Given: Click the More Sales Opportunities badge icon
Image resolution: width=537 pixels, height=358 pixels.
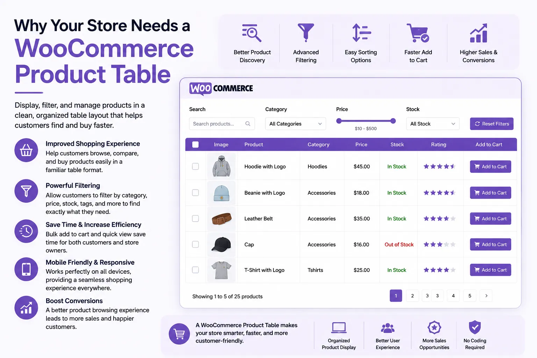Looking at the screenshot, I should [434, 328].
